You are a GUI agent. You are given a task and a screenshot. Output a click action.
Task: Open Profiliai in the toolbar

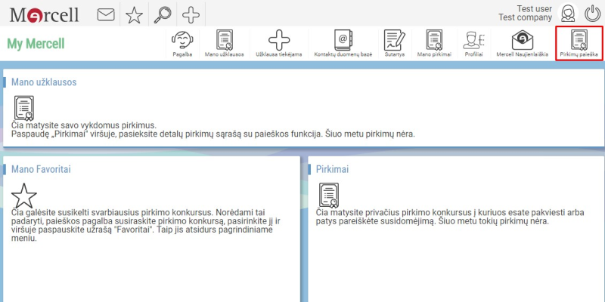tap(474, 44)
